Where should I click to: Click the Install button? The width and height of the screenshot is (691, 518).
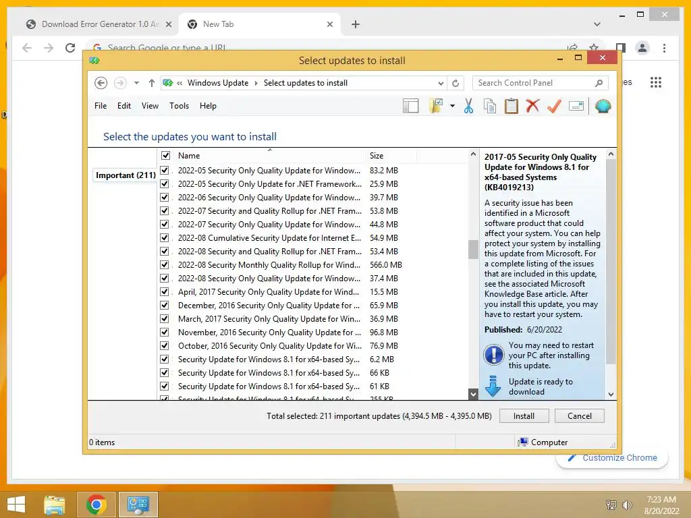pos(524,415)
